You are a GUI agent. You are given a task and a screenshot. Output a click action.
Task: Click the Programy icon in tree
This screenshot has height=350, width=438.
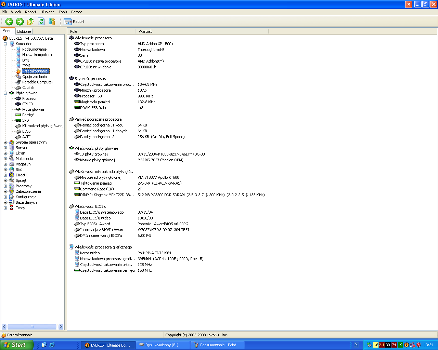[x=12, y=186]
